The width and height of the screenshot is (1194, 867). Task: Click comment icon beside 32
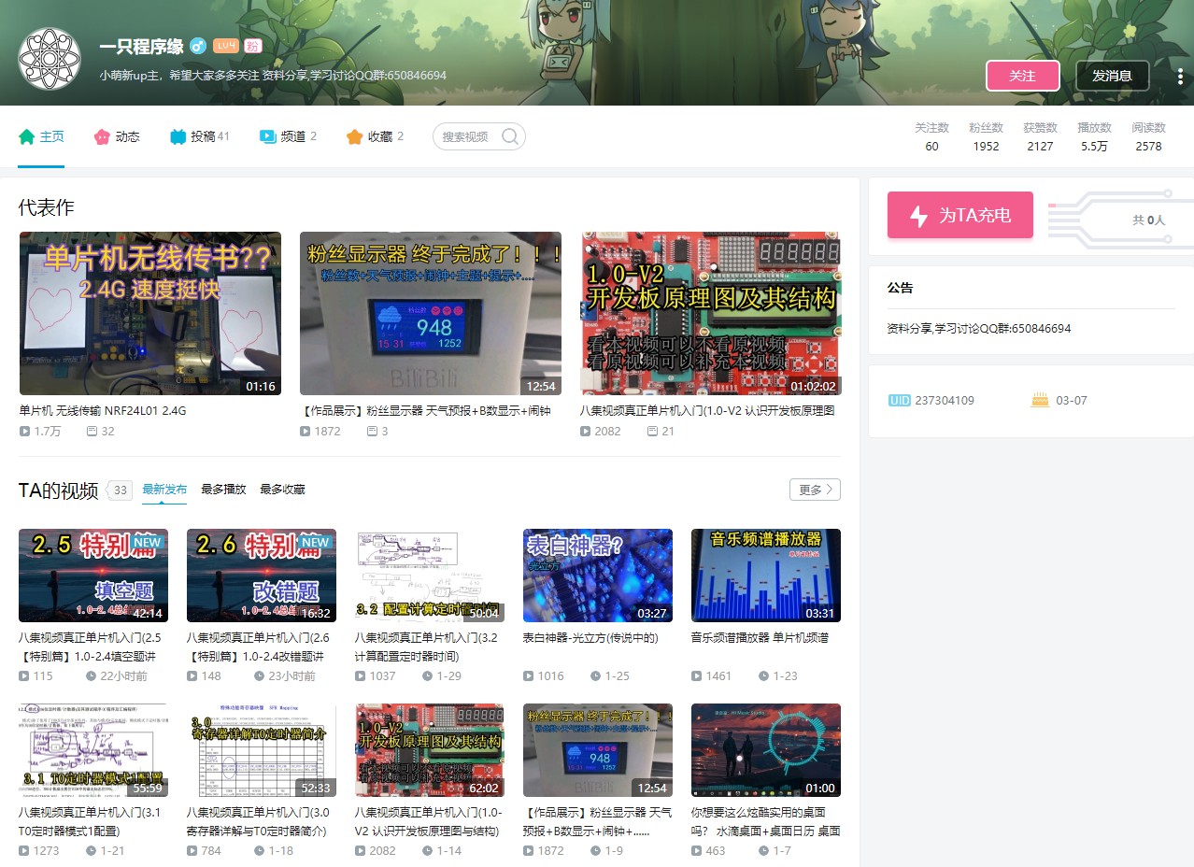92,432
